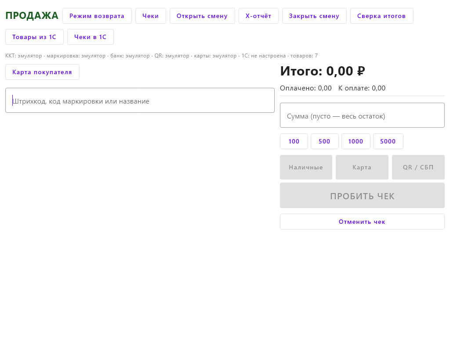This screenshot has height=337, width=450.
Task: Choose the 5000 quick amount
Action: coord(388,141)
